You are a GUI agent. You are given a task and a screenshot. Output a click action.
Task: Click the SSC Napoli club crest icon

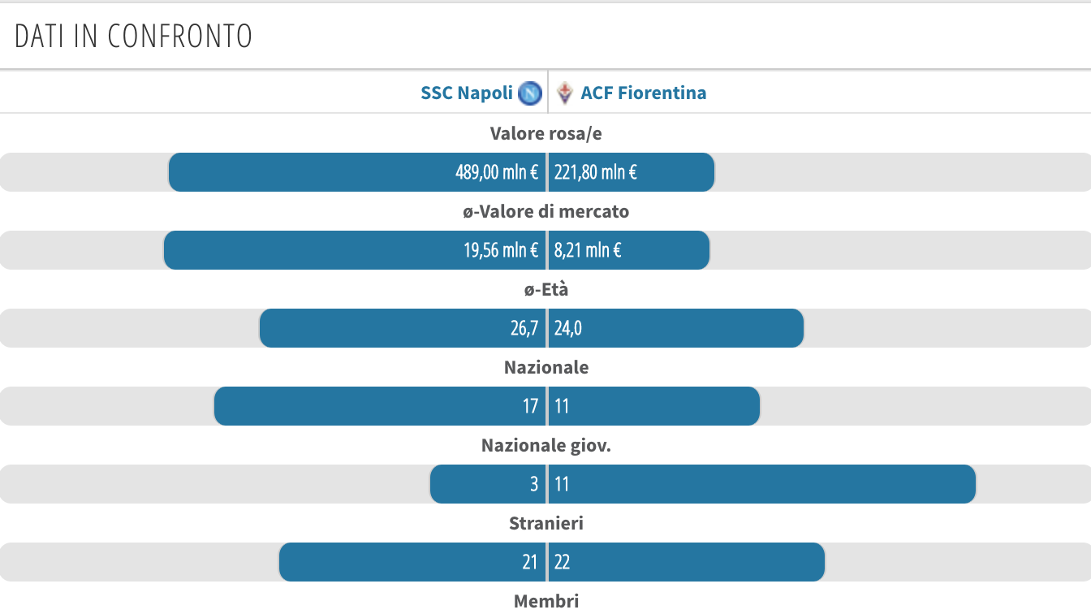[530, 93]
